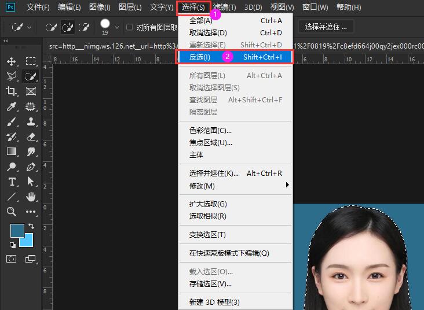Select the Gradient tool
Screen dimensions: 424x310
click(12, 152)
